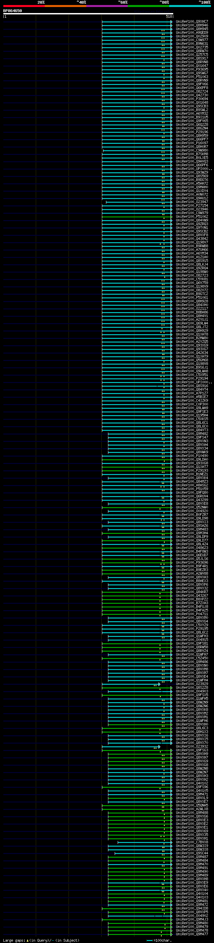This screenshot has height=943, width=214.
Task: Click the red ~20% identity scale segment
Action: point(24,6)
